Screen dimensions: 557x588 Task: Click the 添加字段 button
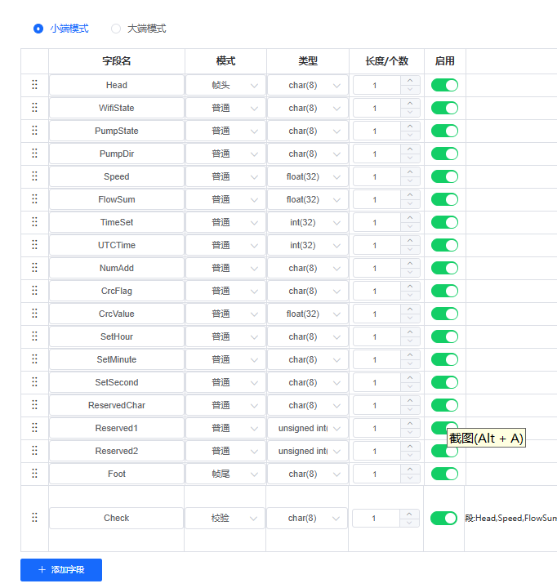[61, 569]
